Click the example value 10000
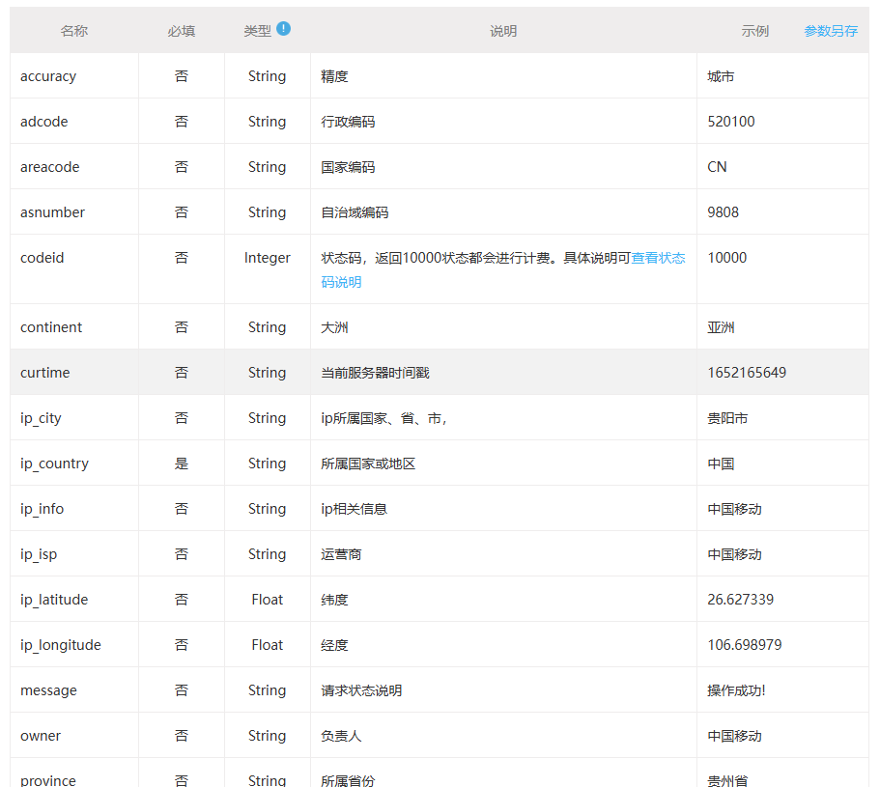 [x=726, y=258]
